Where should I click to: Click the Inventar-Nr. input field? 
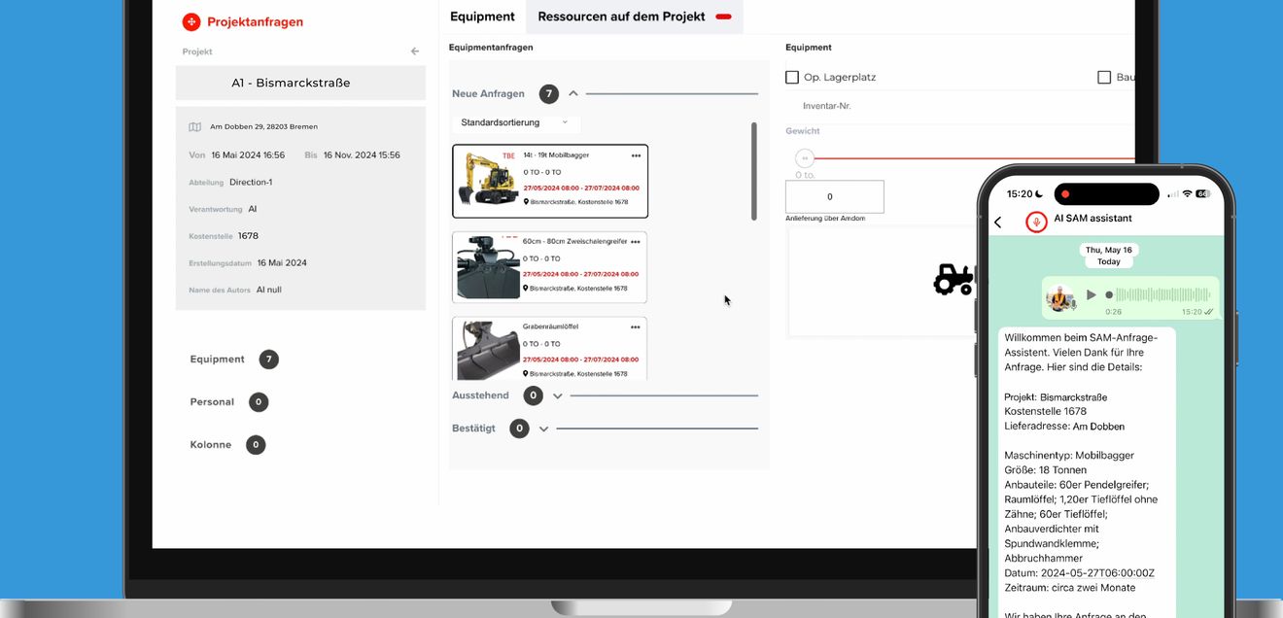click(959, 106)
